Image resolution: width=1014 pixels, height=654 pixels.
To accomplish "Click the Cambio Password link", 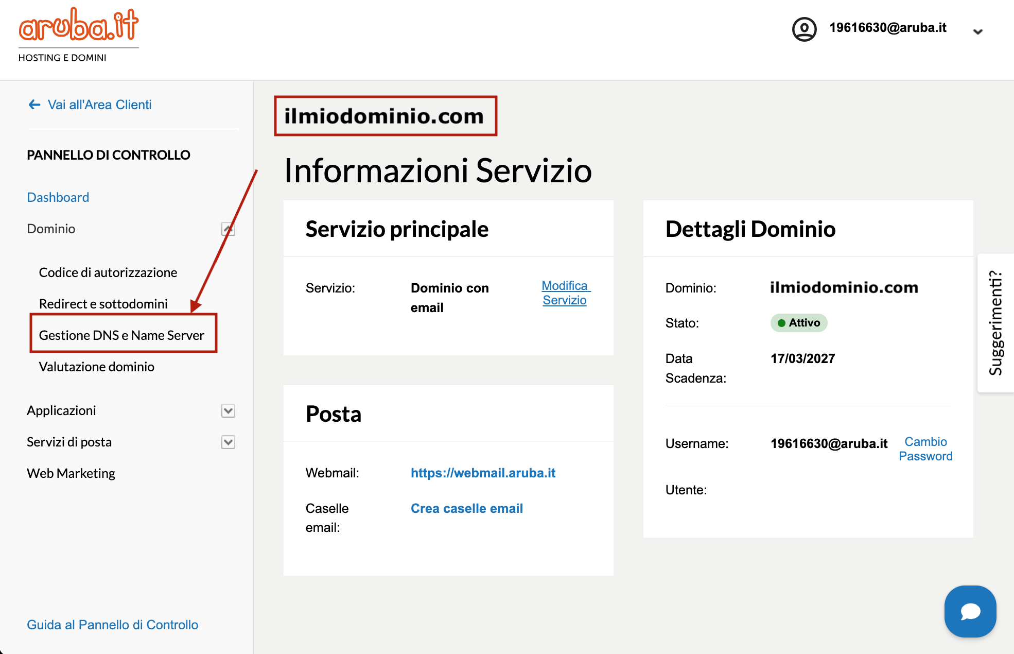I will tap(925, 449).
